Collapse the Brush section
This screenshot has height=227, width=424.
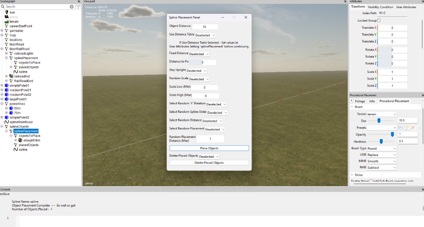coord(352,107)
